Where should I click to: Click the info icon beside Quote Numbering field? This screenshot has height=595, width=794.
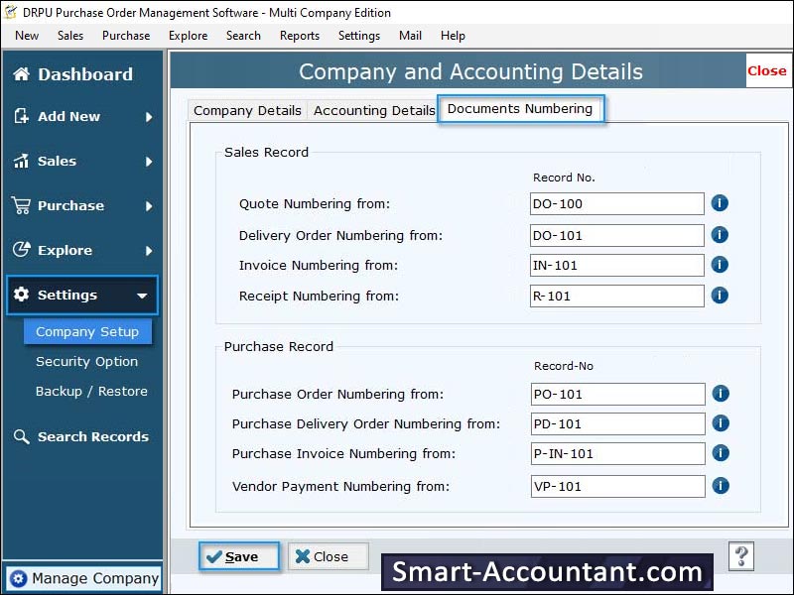pos(721,203)
